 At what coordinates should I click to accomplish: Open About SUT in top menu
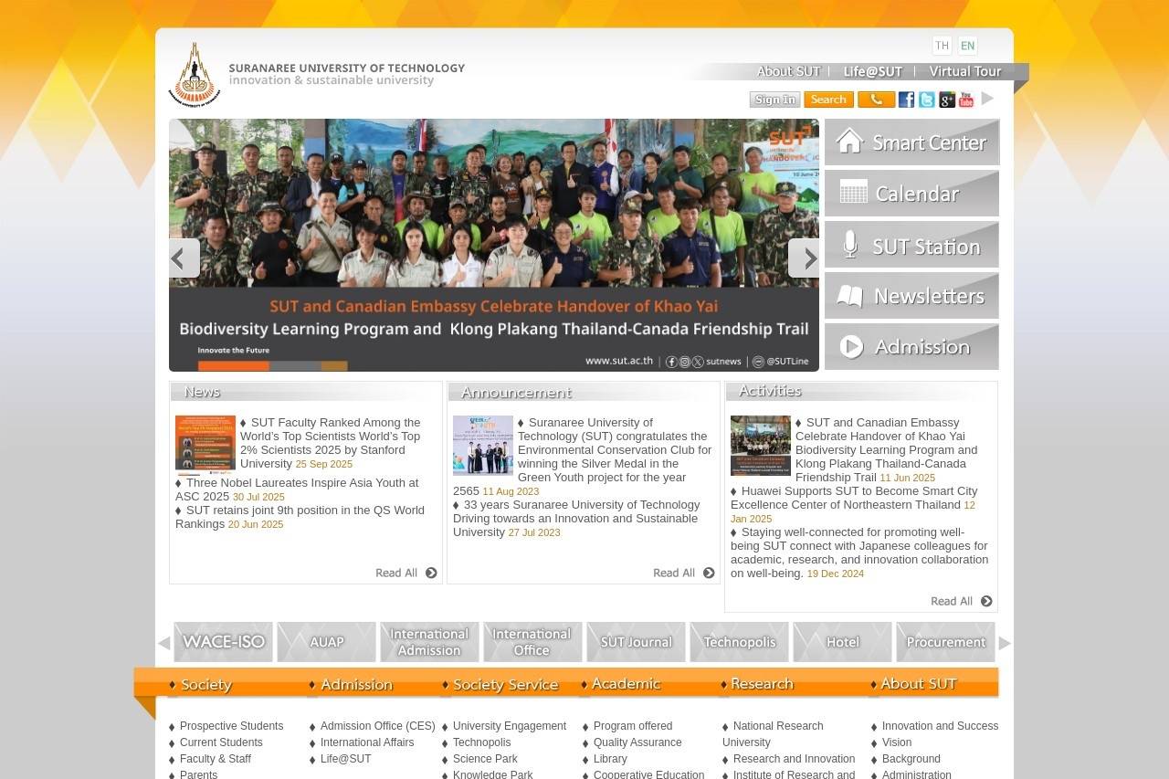[789, 71]
